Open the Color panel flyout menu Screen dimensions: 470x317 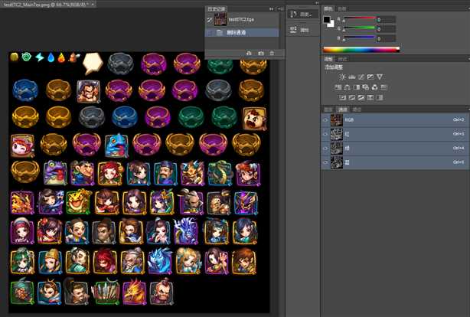pos(468,9)
